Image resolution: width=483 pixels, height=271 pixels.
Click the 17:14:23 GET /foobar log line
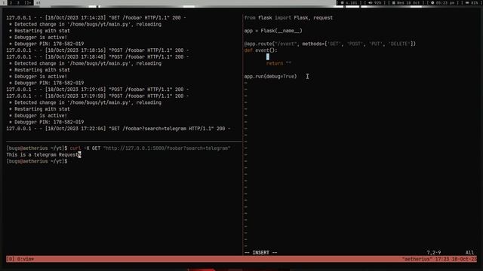coord(96,18)
